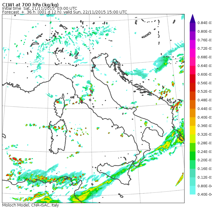This screenshot has height=209, width=212.
Task: Pick the magenta legend color between 0.72E-03 and 0.76E-03
Action: pos(192,44)
